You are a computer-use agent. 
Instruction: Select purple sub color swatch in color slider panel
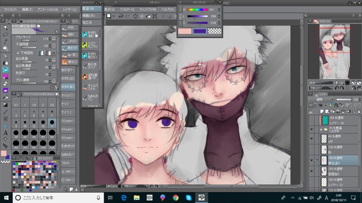[200, 31]
